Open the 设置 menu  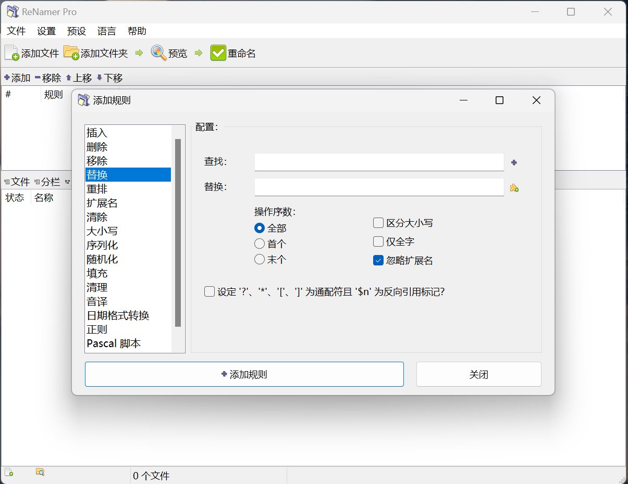[46, 31]
